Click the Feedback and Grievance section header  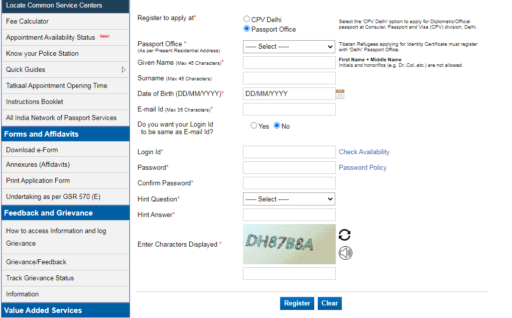65,213
